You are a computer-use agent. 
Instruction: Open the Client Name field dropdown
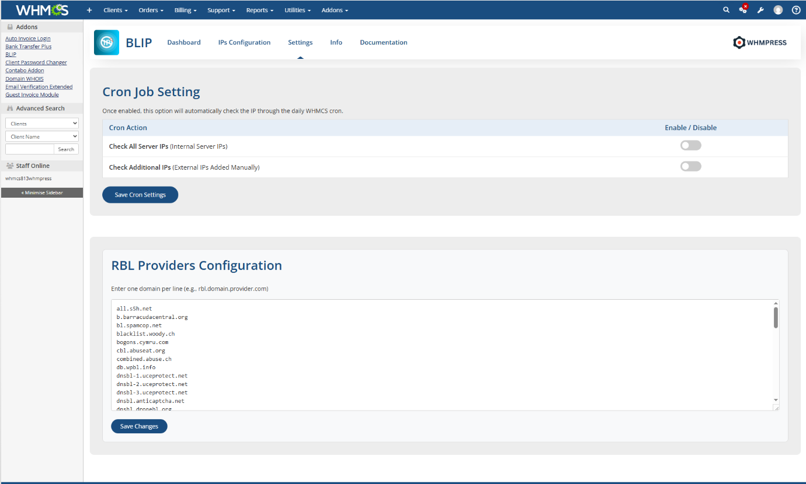tap(42, 136)
